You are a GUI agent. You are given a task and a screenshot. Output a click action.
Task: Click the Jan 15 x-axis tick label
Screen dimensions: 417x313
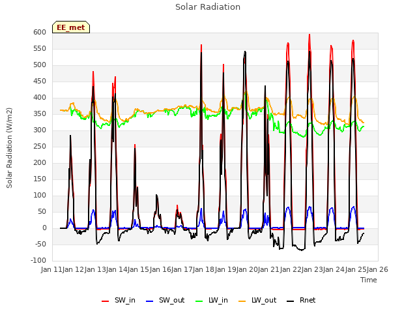pyautogui.click(x=138, y=269)
